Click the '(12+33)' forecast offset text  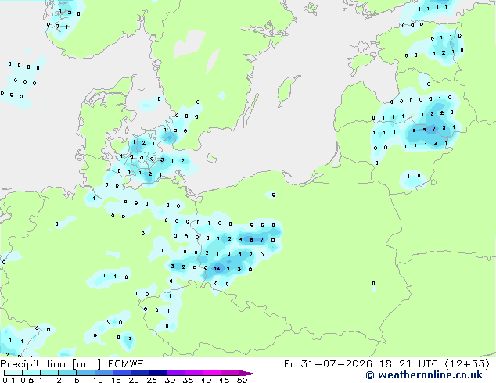click(x=467, y=364)
